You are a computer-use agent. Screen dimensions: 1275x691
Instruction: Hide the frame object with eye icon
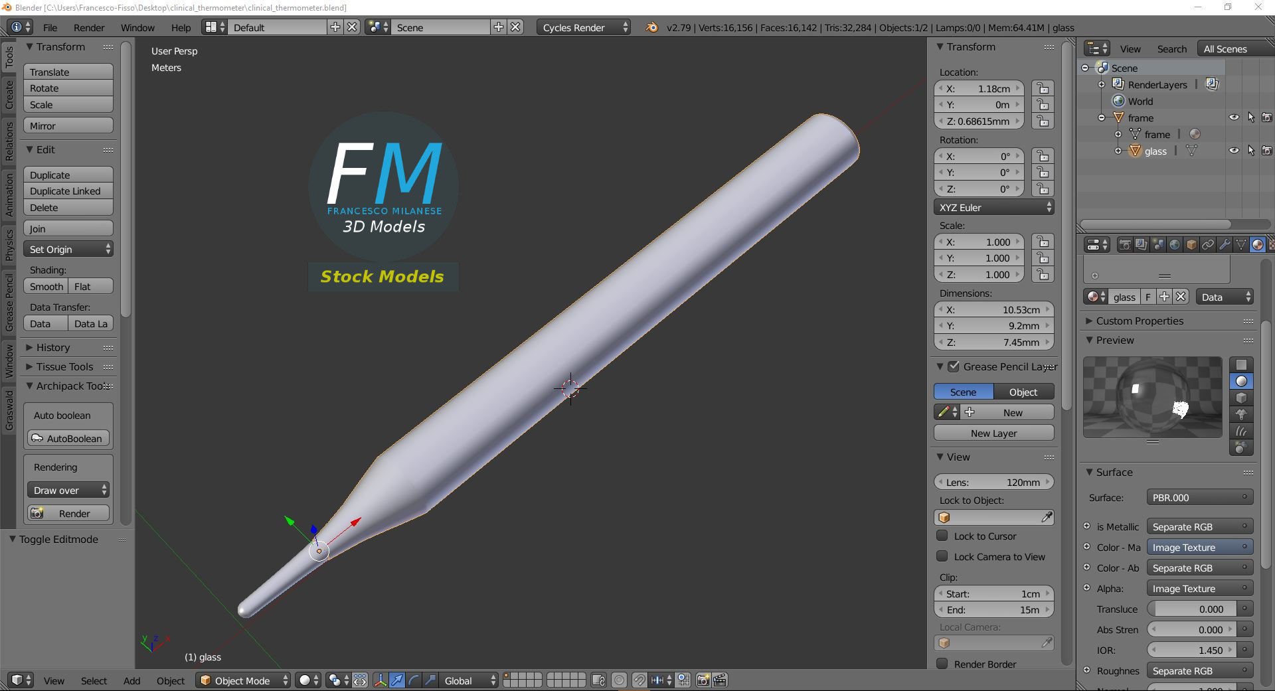coord(1234,117)
